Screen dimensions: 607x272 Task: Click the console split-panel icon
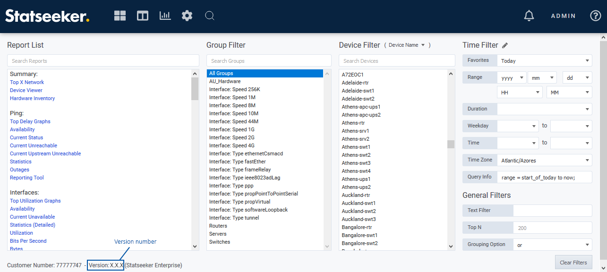pyautogui.click(x=143, y=16)
